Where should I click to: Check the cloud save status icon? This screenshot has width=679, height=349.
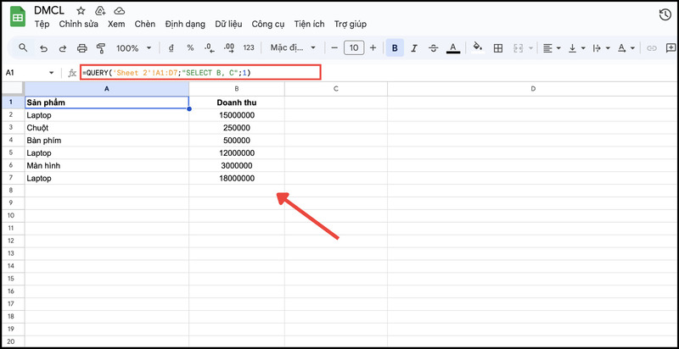click(119, 11)
